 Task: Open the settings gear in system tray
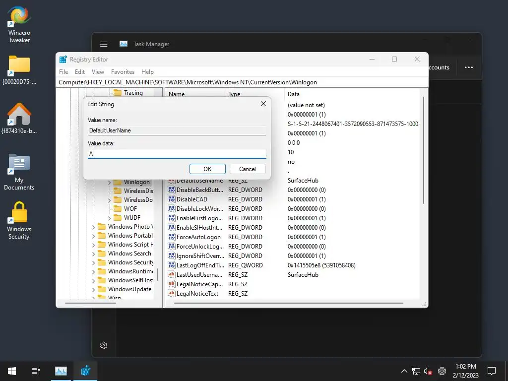[442, 371]
